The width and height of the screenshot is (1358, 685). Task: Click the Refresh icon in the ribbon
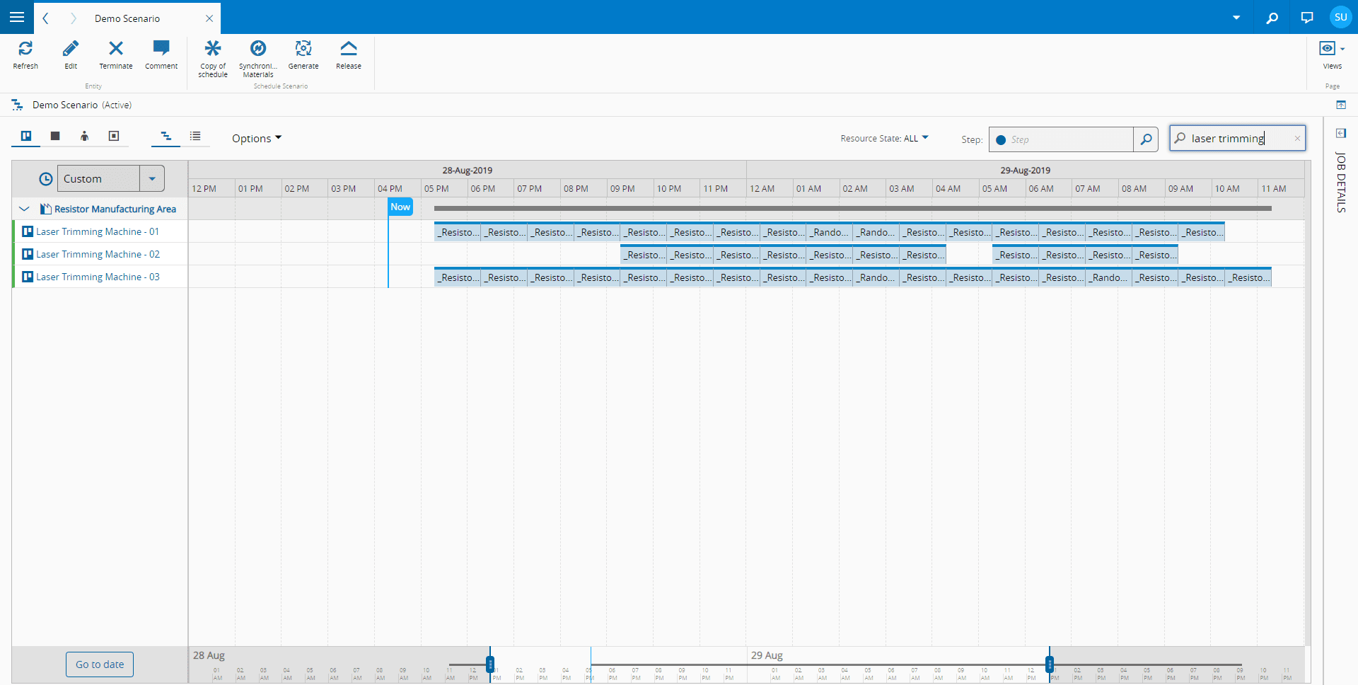point(25,49)
